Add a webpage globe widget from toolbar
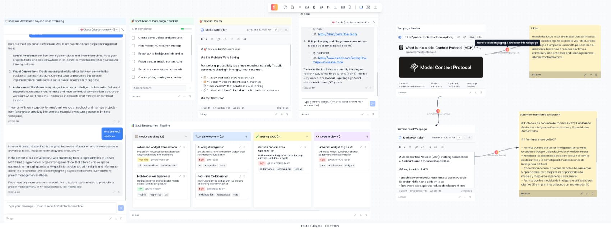 tap(314, 7)
